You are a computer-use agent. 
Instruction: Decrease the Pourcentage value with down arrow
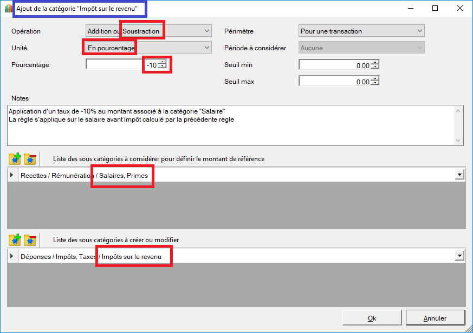(162, 68)
